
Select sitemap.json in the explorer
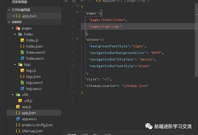(32, 131)
